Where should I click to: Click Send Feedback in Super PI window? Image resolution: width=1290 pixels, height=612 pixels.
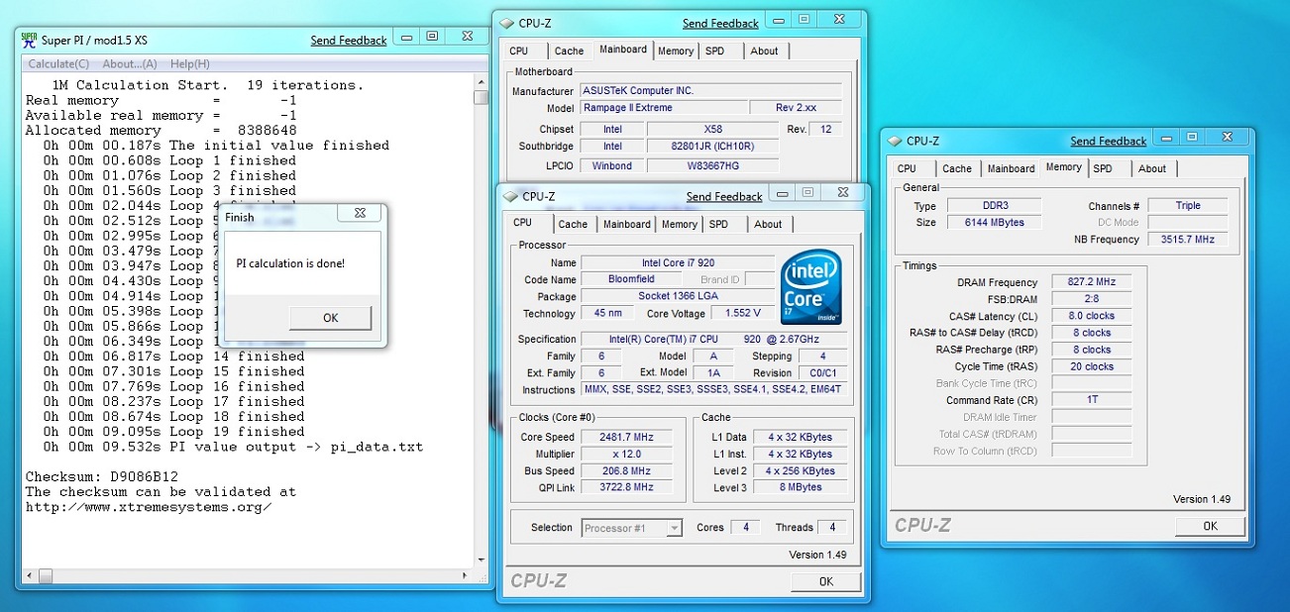(349, 41)
